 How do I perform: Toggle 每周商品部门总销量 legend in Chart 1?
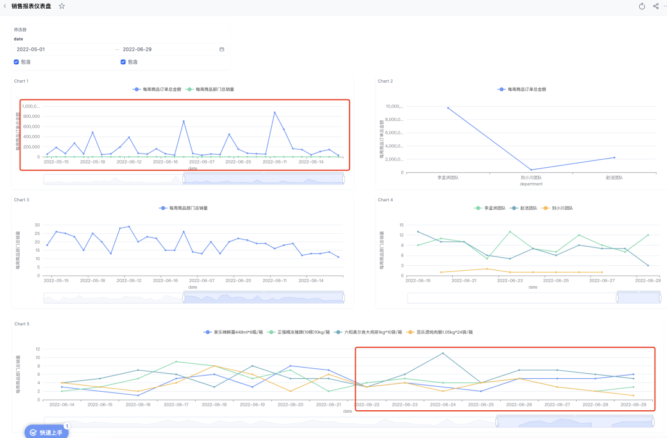coord(210,89)
